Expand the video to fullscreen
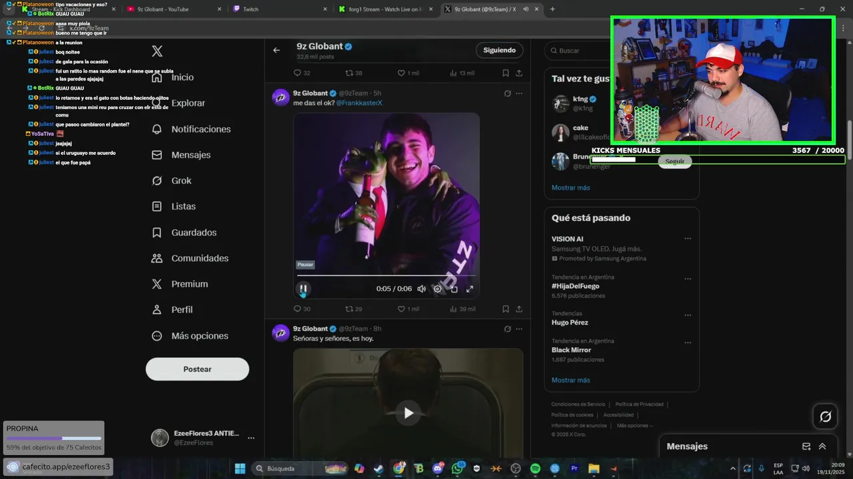The width and height of the screenshot is (853, 479). coord(470,289)
